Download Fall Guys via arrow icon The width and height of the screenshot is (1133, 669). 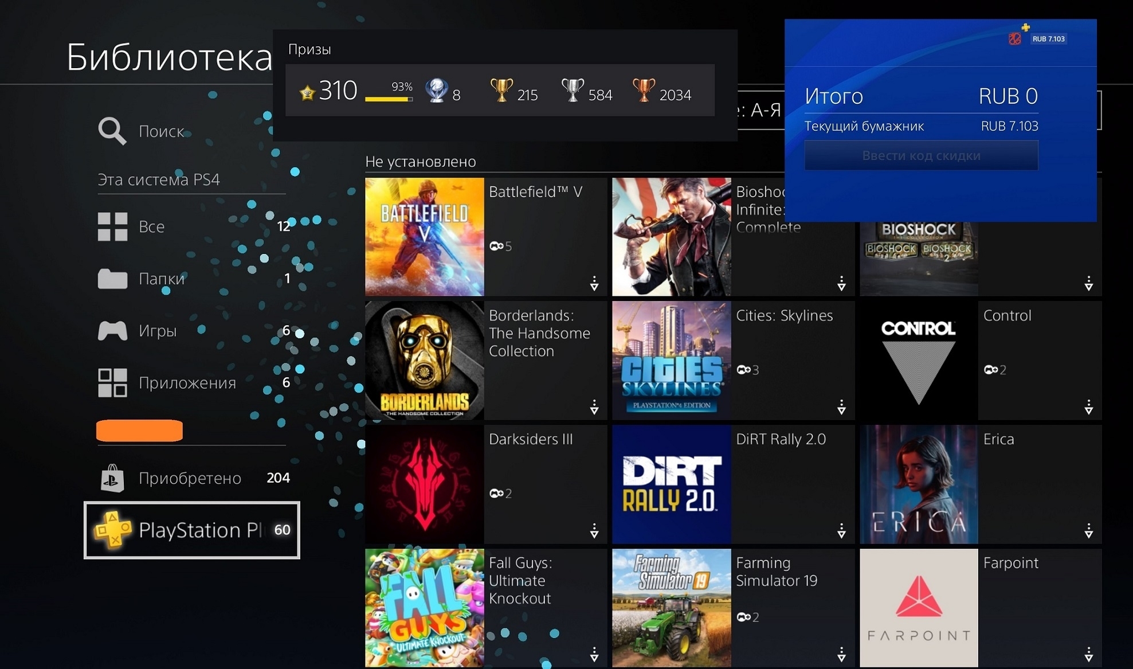tap(594, 654)
